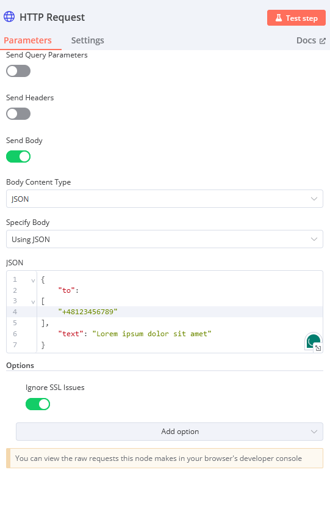Open the Add option dropdown

point(170,432)
